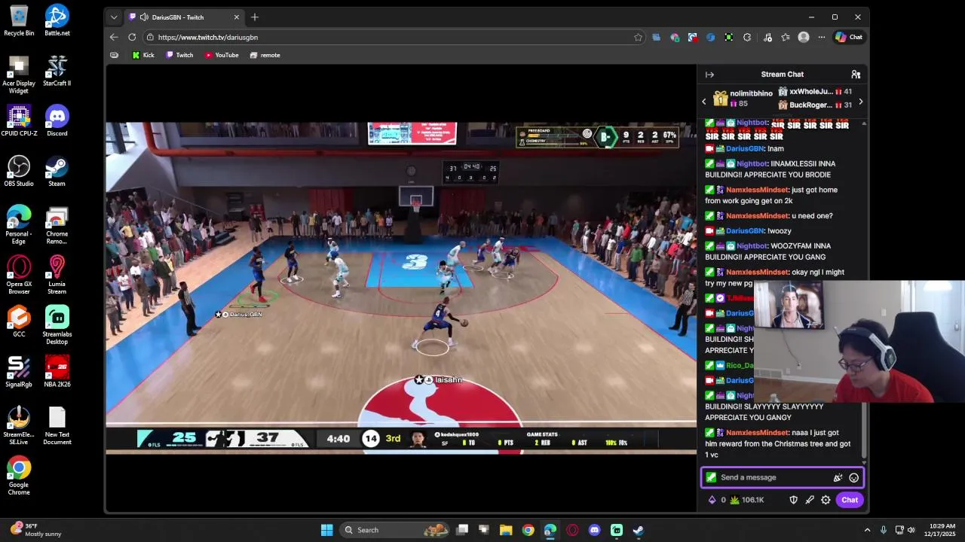Close the DariusGBN - Twitch tab
This screenshot has width=965, height=542.
236,17
